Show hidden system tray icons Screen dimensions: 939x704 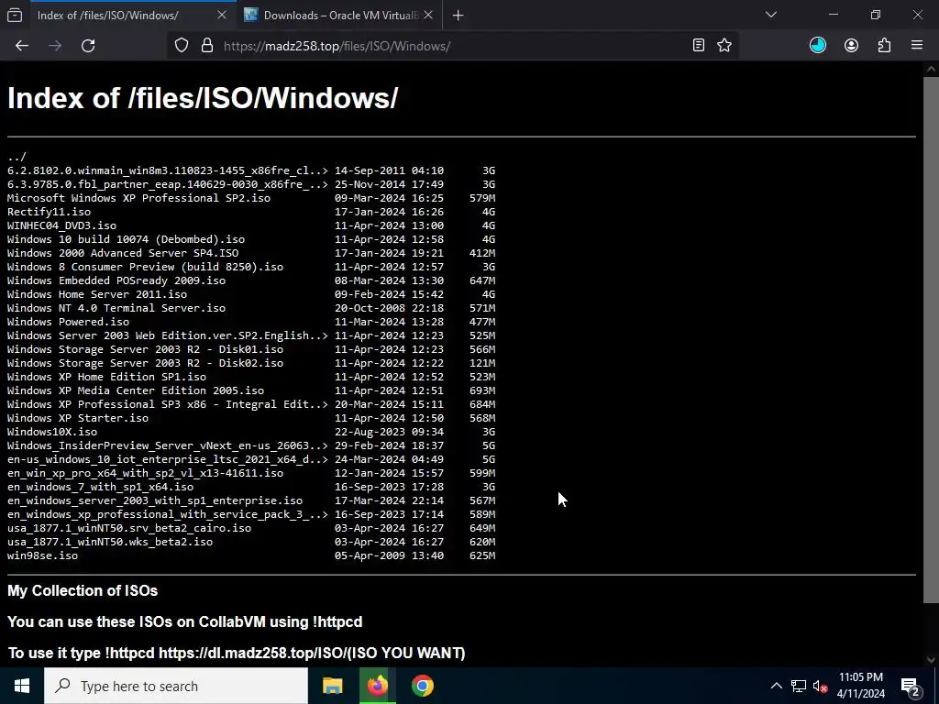[776, 686]
